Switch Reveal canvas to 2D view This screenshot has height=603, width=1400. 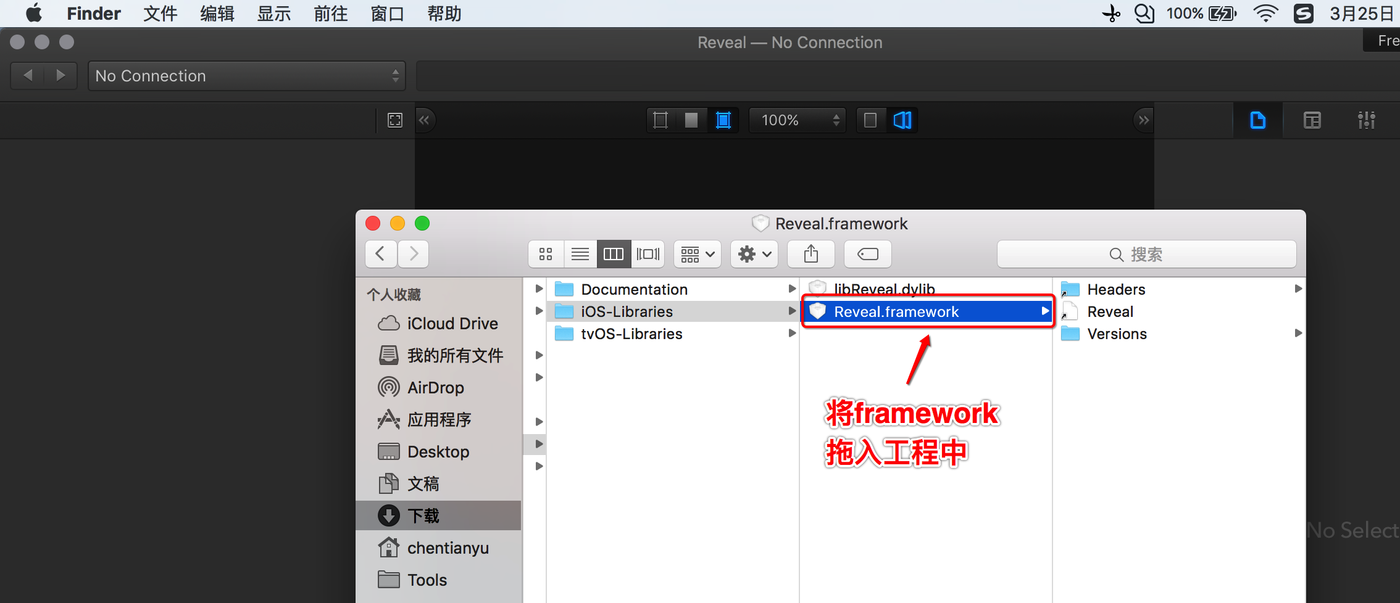coord(870,120)
